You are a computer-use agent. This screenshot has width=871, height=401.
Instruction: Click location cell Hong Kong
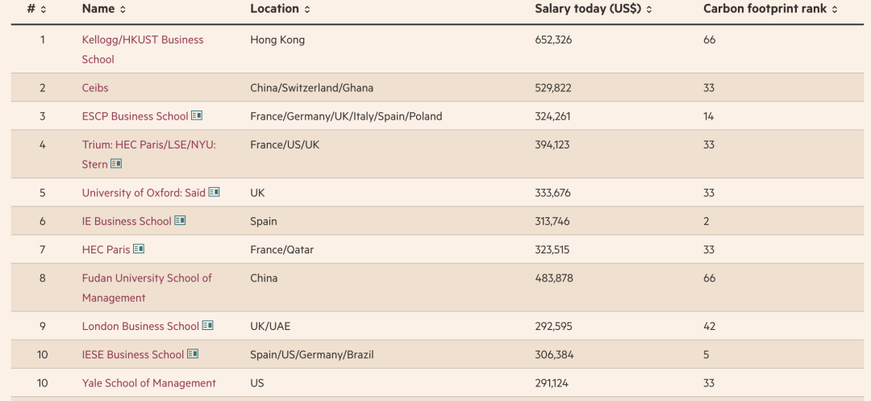[x=277, y=40]
